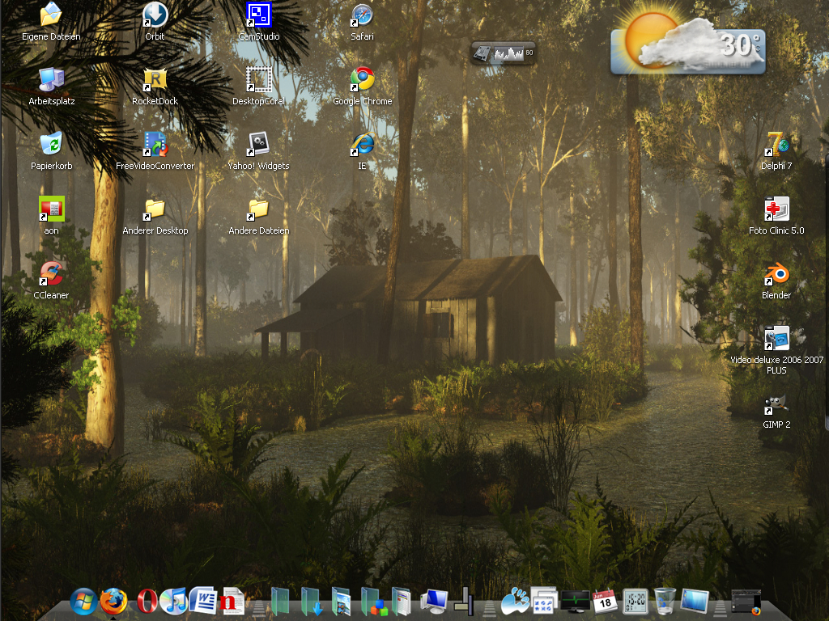Click the blue hand palette dock icon
The image size is (829, 621).
pyautogui.click(x=514, y=601)
